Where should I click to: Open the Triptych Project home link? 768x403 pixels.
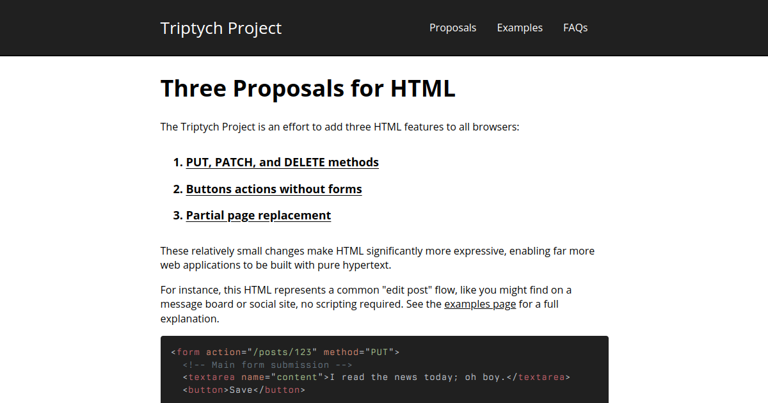point(221,28)
